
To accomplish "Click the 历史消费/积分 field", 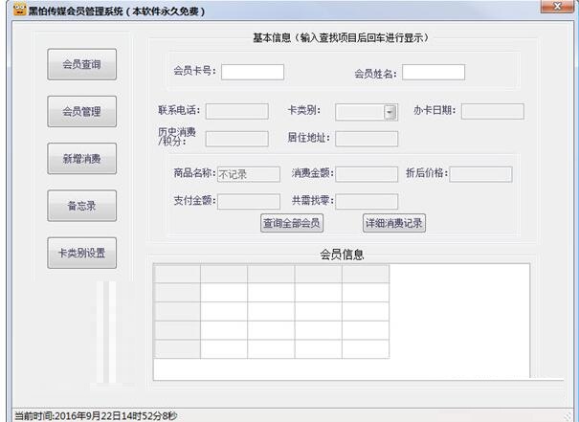I will (237, 139).
